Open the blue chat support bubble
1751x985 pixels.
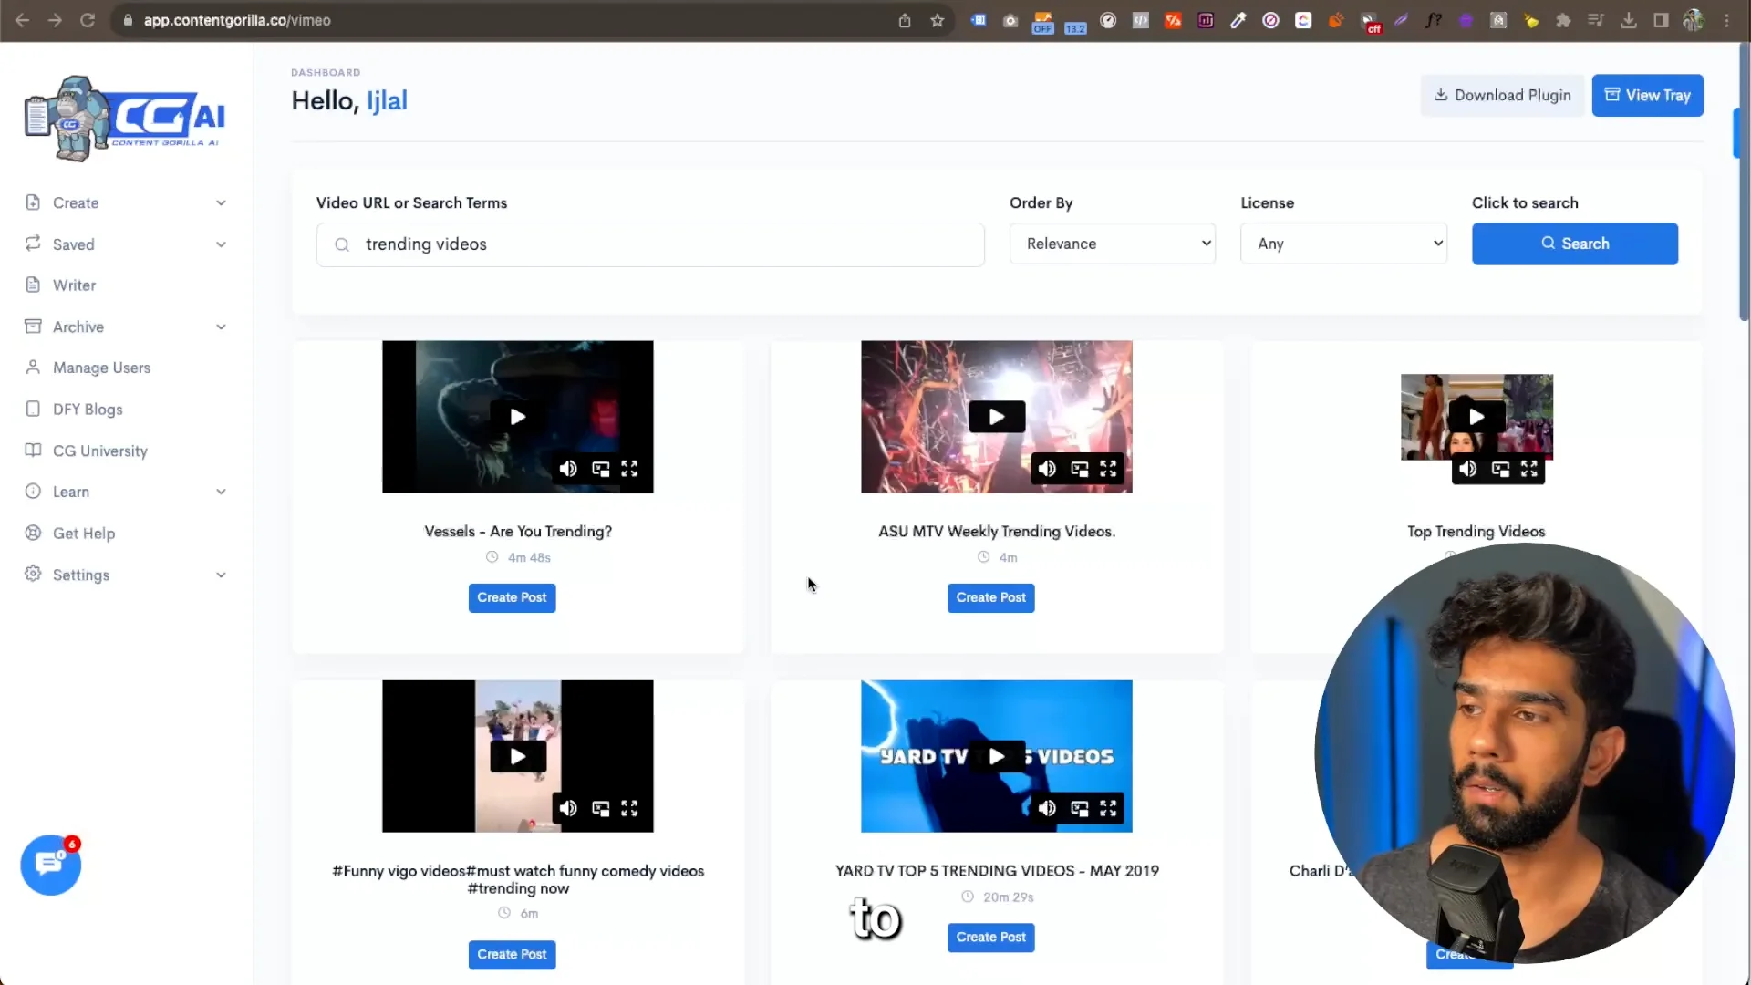pyautogui.click(x=51, y=865)
